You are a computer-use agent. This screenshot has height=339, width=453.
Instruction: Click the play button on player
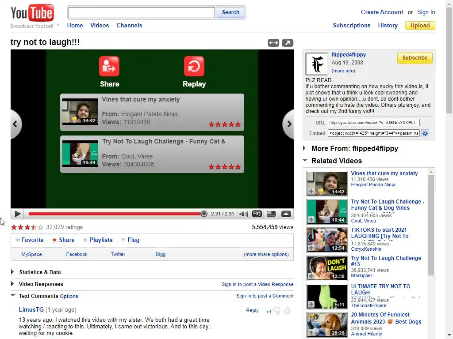pyautogui.click(x=17, y=214)
